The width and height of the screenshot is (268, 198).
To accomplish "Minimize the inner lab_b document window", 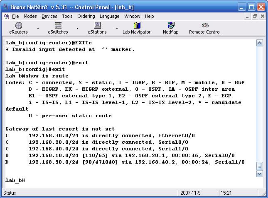I will (x=247, y=16).
